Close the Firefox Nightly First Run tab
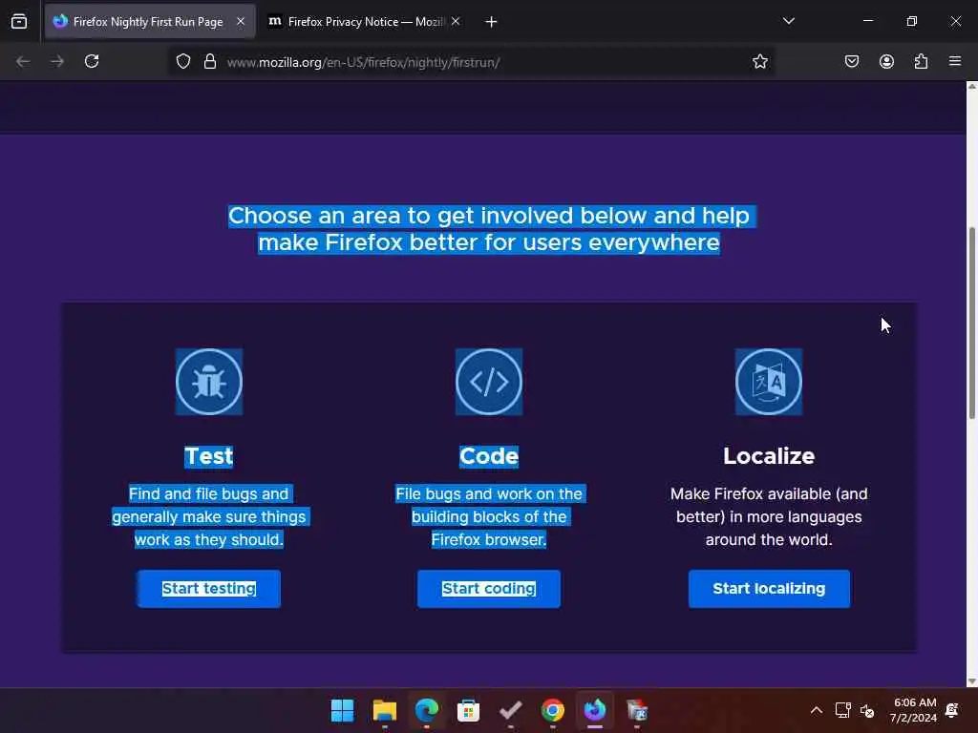 tap(241, 22)
